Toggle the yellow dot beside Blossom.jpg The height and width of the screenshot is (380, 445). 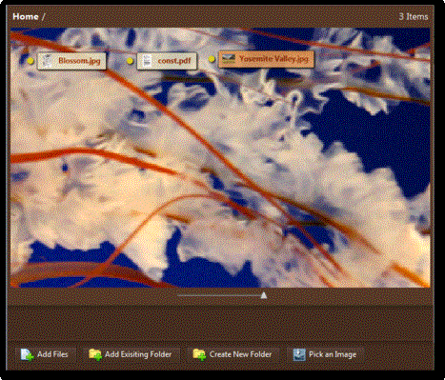tap(30, 61)
